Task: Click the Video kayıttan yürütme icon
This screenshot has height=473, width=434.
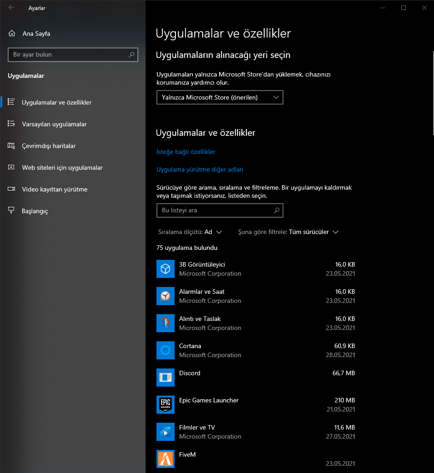Action: coord(11,189)
